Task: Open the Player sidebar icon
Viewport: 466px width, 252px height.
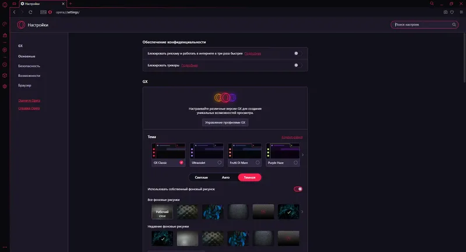Action: click(x=5, y=50)
